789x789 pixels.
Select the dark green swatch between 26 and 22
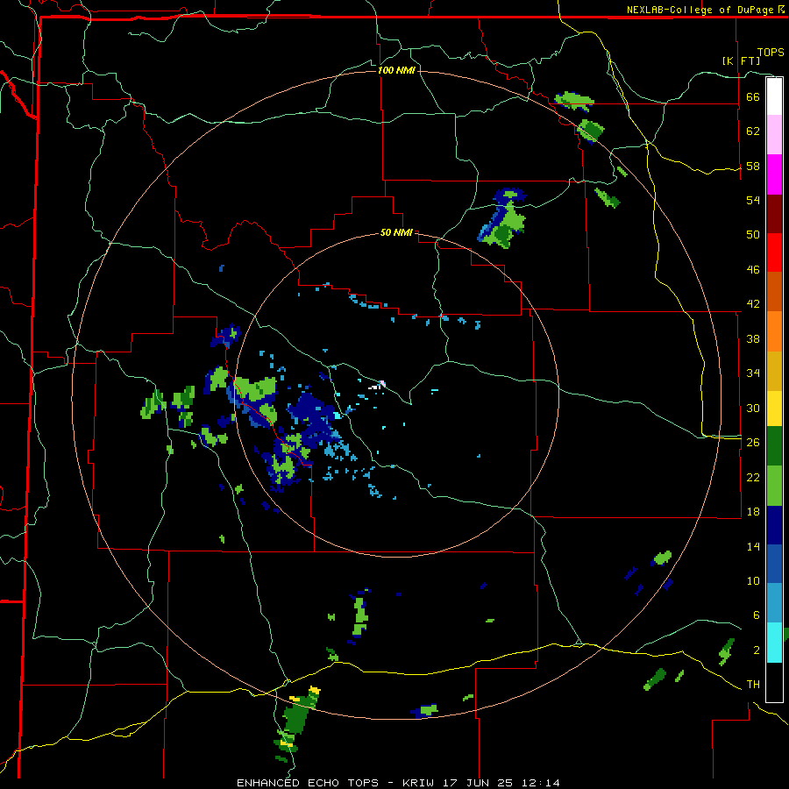pos(774,446)
